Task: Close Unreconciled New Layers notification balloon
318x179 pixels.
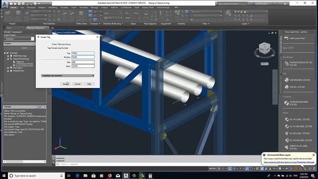Action: [x=314, y=155]
